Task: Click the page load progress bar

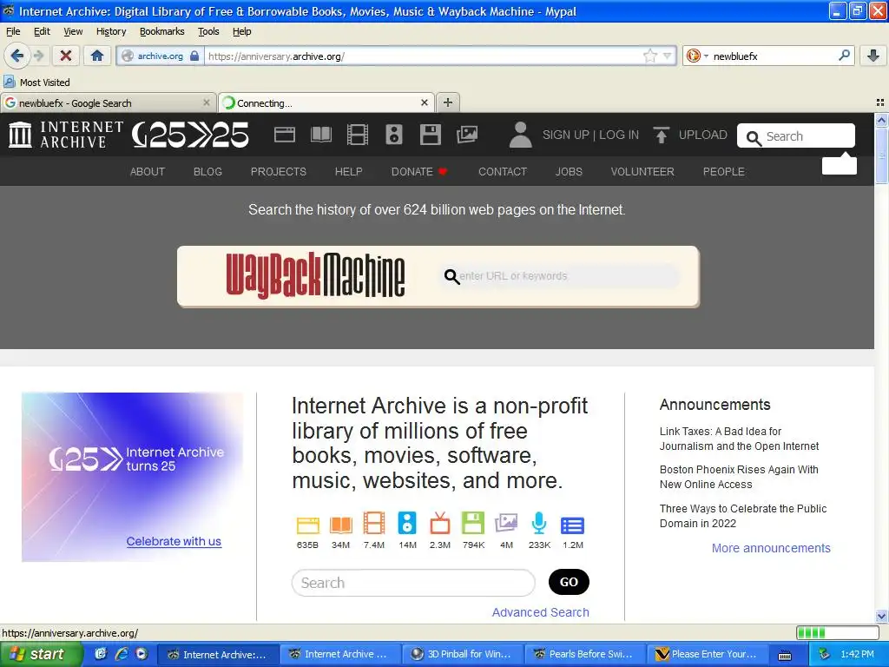Action: tap(838, 632)
